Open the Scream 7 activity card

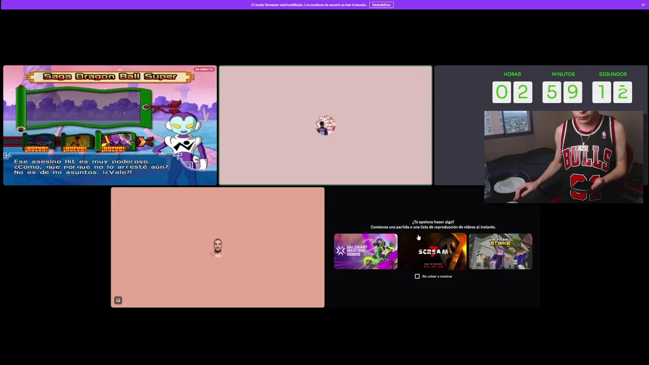pyautogui.click(x=433, y=251)
